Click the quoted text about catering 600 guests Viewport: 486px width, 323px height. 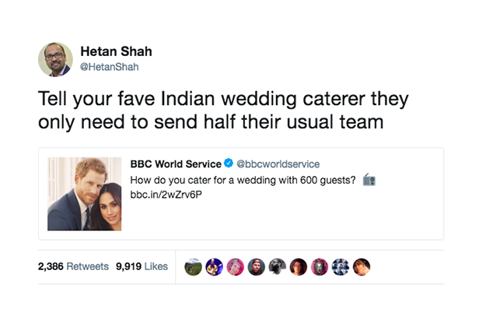[243, 180]
